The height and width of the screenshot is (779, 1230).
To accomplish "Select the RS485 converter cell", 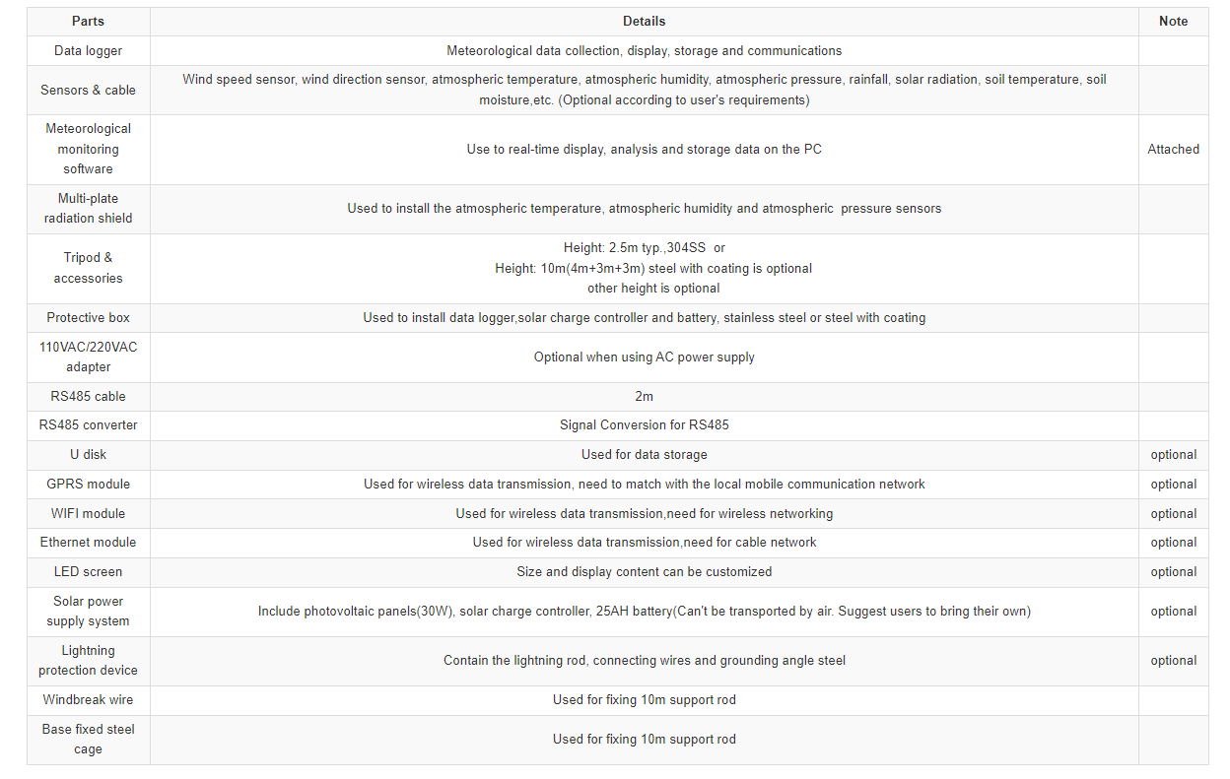I will pyautogui.click(x=88, y=425).
